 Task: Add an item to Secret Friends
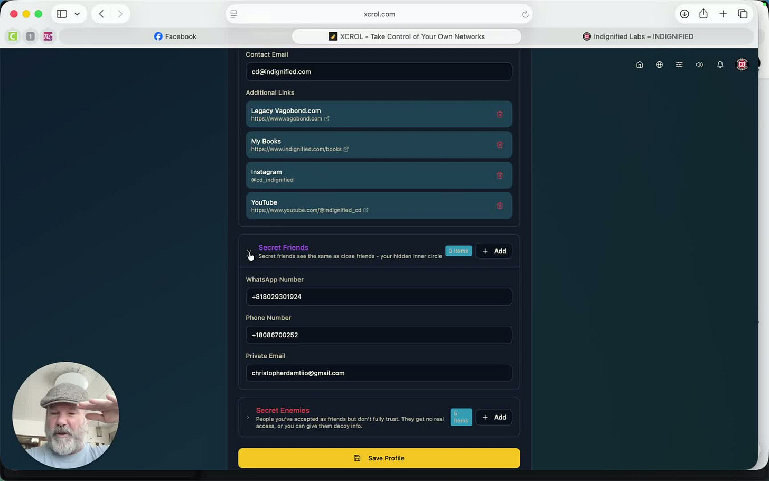point(494,251)
